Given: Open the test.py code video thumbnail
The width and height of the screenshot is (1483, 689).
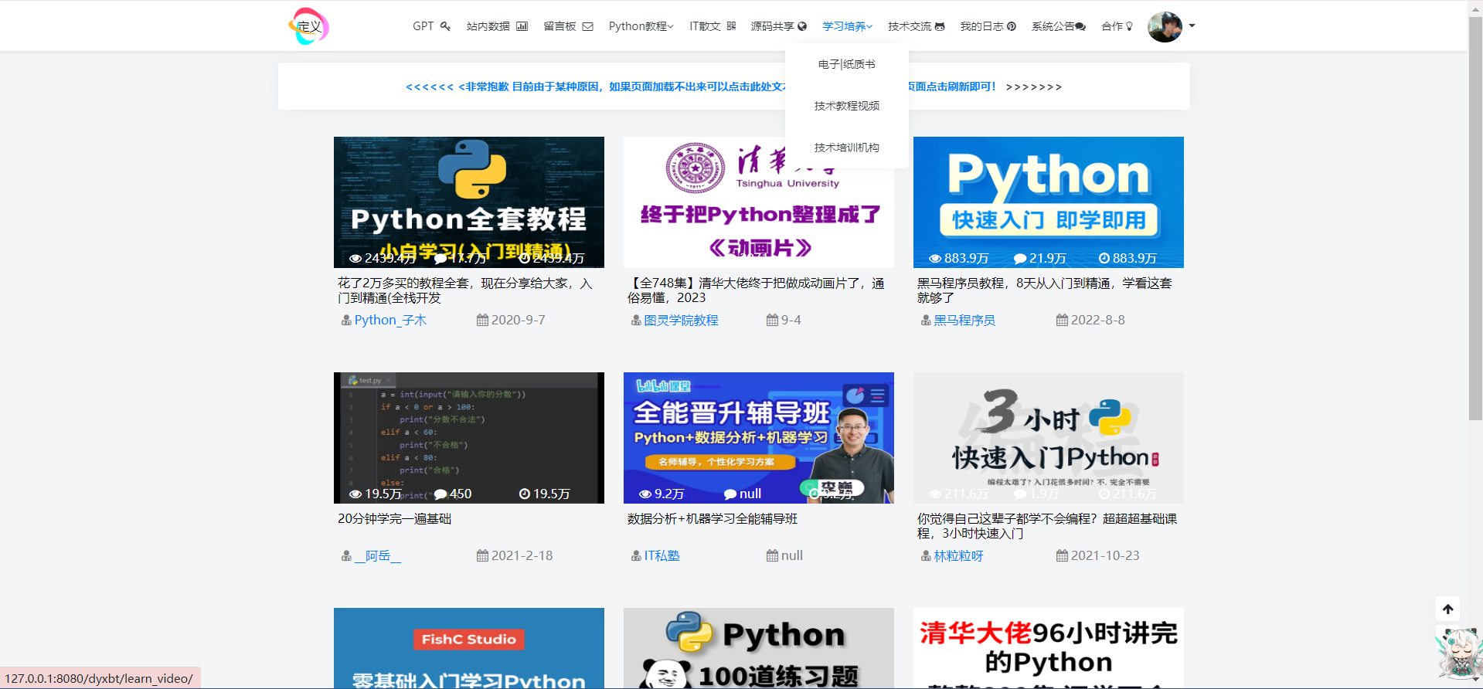Looking at the screenshot, I should [x=469, y=438].
